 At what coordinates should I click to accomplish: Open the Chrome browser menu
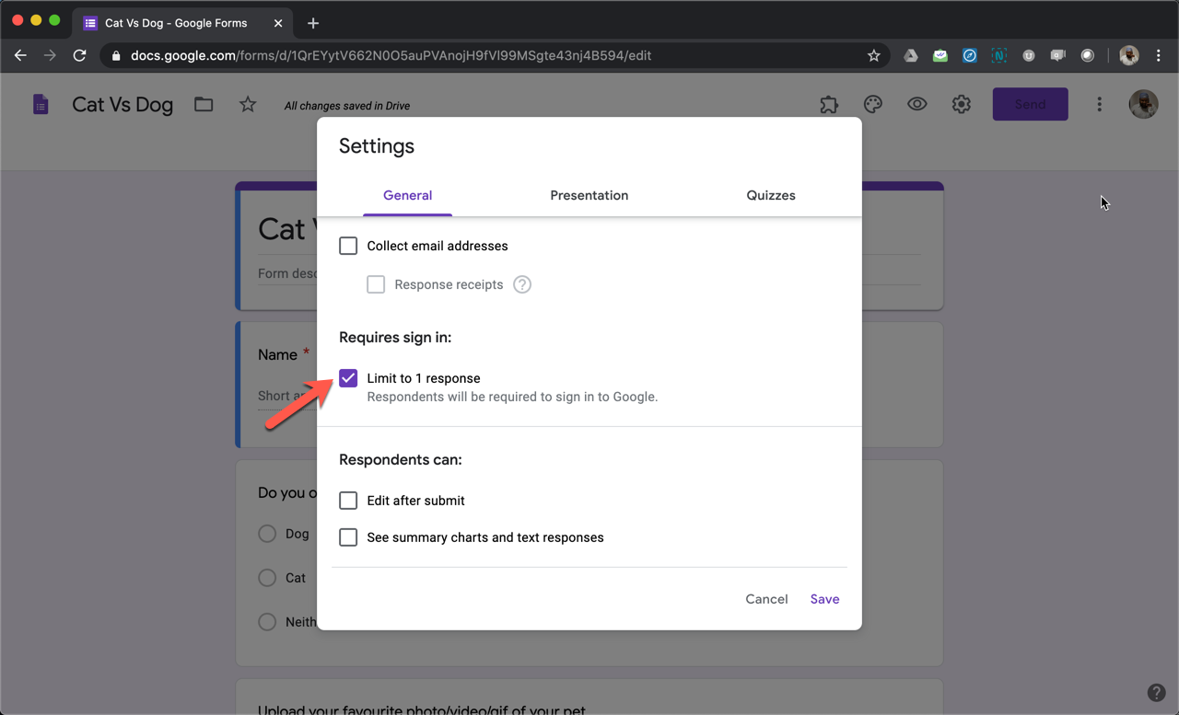point(1159,55)
